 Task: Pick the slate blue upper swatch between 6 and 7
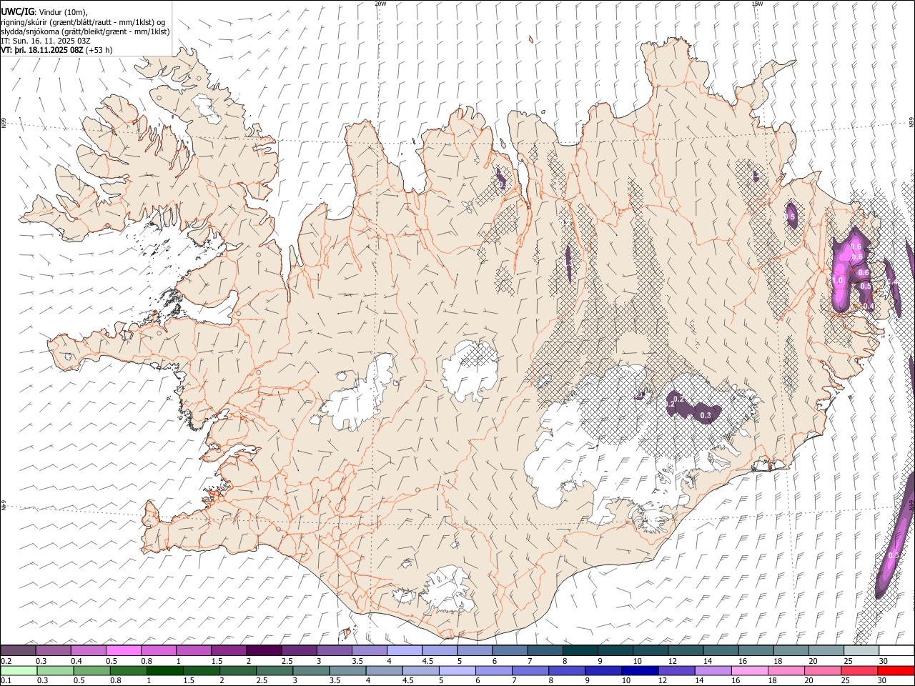pyautogui.click(x=510, y=650)
